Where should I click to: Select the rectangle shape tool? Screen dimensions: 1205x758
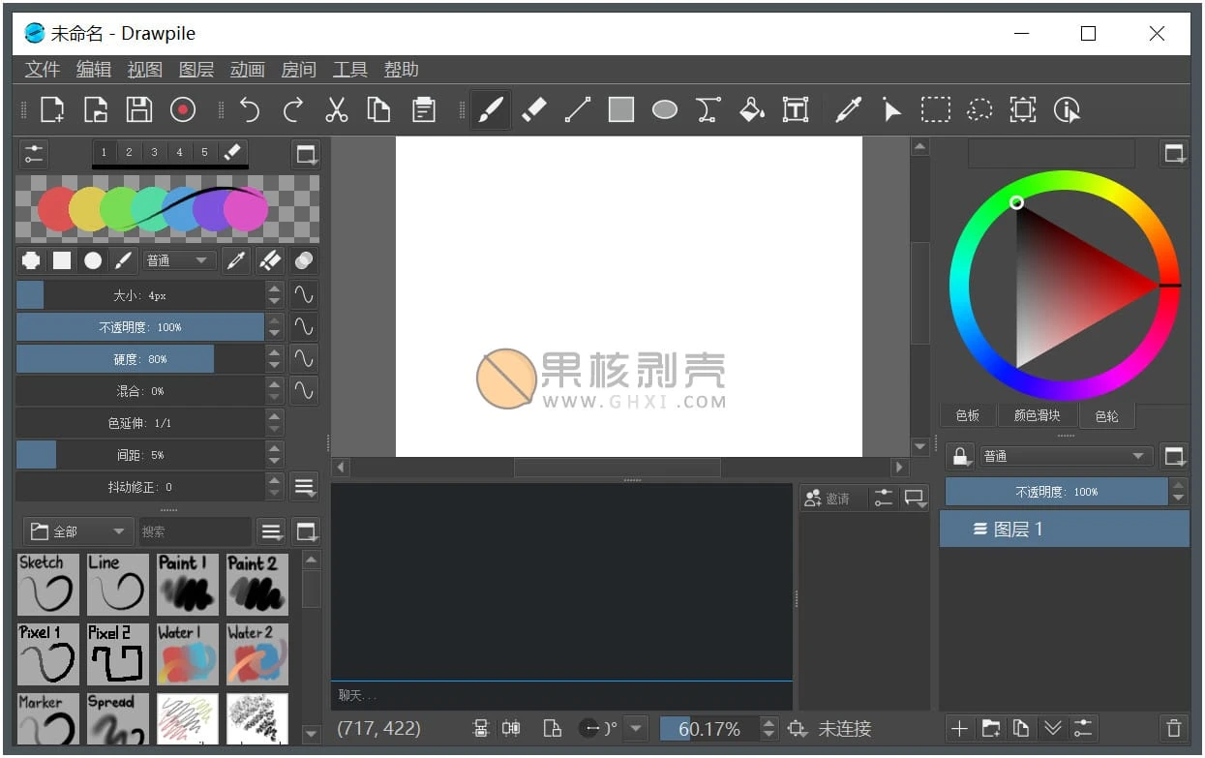pos(621,109)
